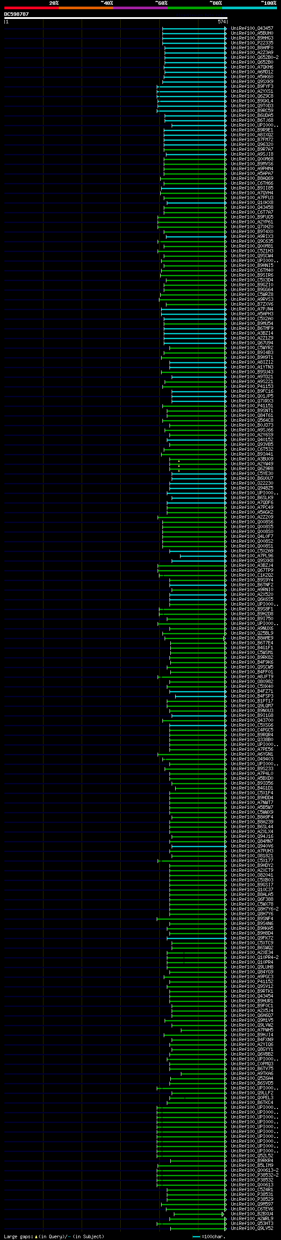Image resolution: width=281 pixels, height=1240 pixels.
Task: Select hit label UniRef100_C0PMQ3
Action: click(x=252, y=1064)
